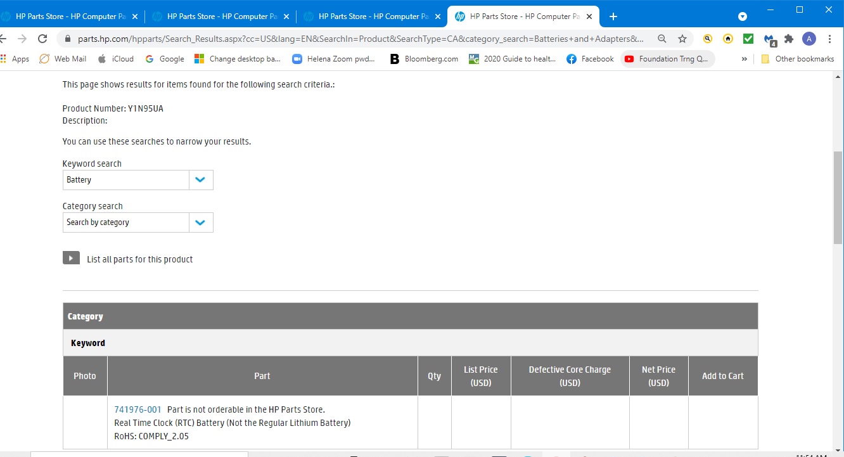The image size is (844, 457).
Task: Open the Bloomberg.com bookmark
Action: [423, 59]
